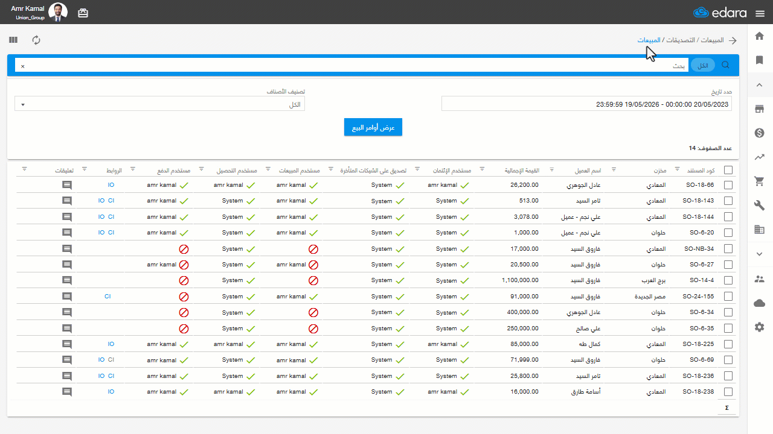Tick the select-all header checkbox
The height and width of the screenshot is (434, 773).
[728, 170]
